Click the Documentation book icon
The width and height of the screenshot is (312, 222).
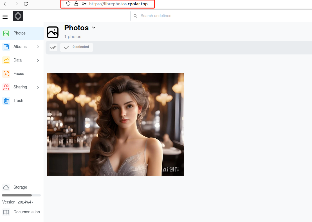click(6, 212)
